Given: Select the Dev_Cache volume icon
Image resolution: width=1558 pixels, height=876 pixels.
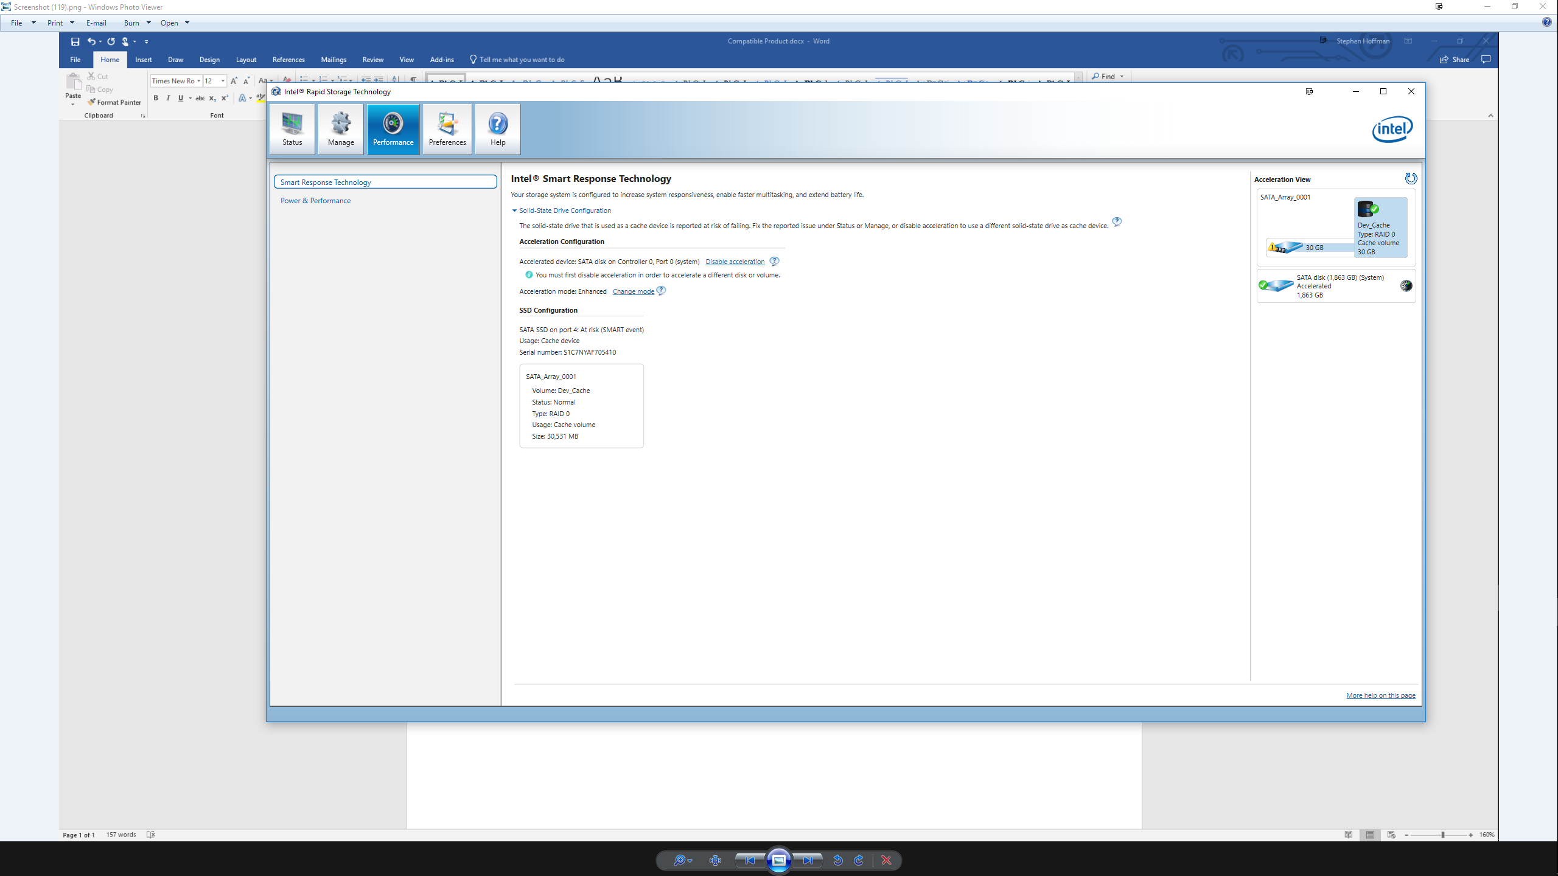Looking at the screenshot, I should pyautogui.click(x=1368, y=209).
